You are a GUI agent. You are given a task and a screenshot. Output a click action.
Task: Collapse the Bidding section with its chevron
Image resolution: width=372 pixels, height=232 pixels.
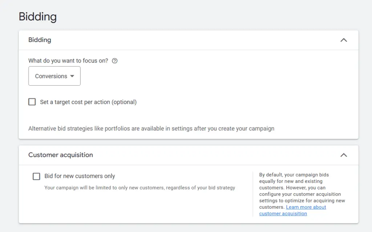click(x=343, y=40)
